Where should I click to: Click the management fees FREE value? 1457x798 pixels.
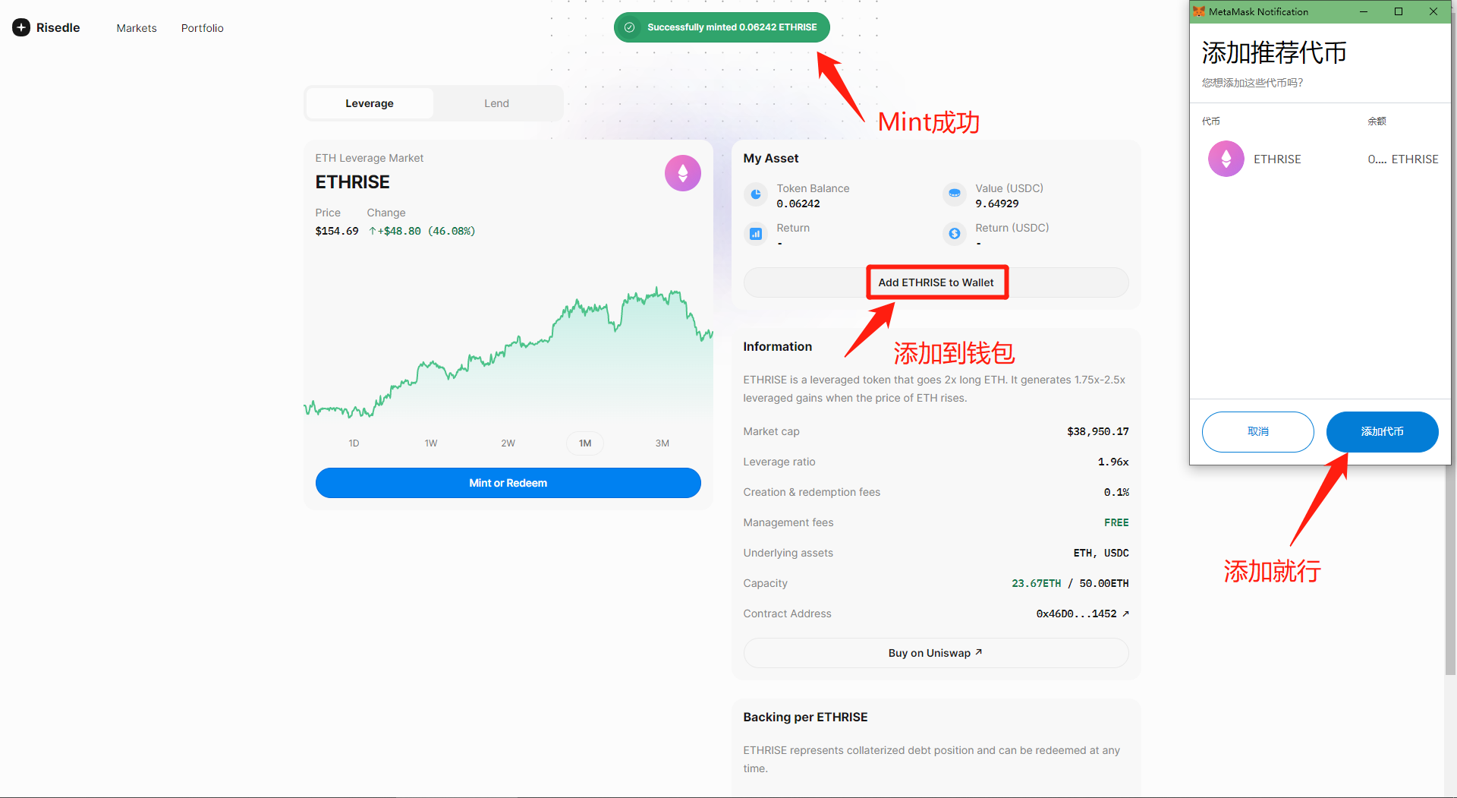point(1116,522)
